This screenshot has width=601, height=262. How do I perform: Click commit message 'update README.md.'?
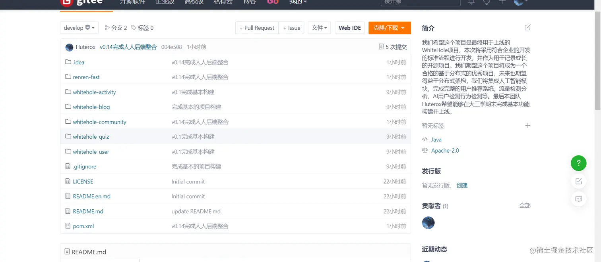pos(197,211)
